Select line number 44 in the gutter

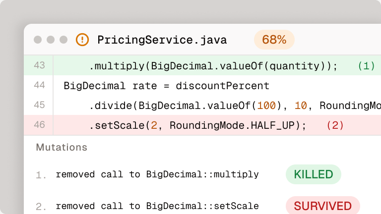tap(39, 85)
